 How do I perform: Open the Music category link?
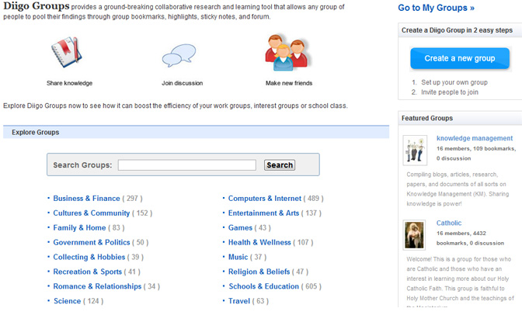[x=238, y=257]
